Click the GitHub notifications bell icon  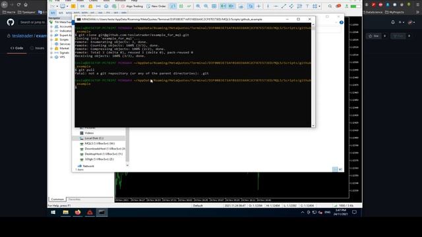point(393,22)
